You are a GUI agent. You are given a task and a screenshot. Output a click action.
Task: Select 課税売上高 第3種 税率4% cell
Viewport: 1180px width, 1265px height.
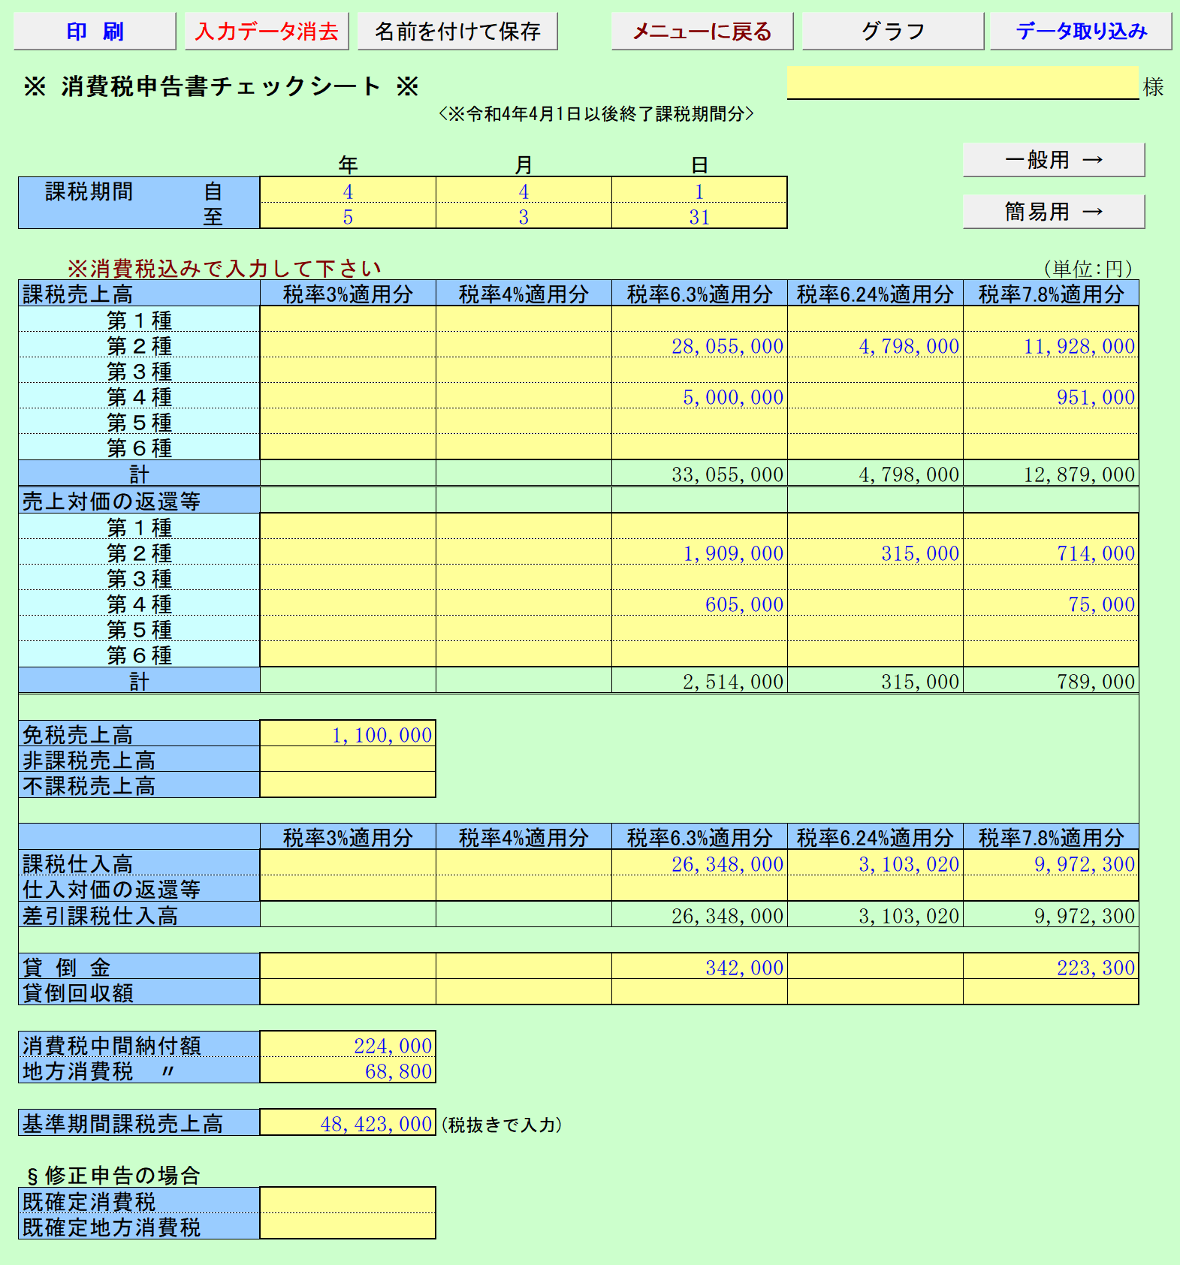click(x=524, y=371)
